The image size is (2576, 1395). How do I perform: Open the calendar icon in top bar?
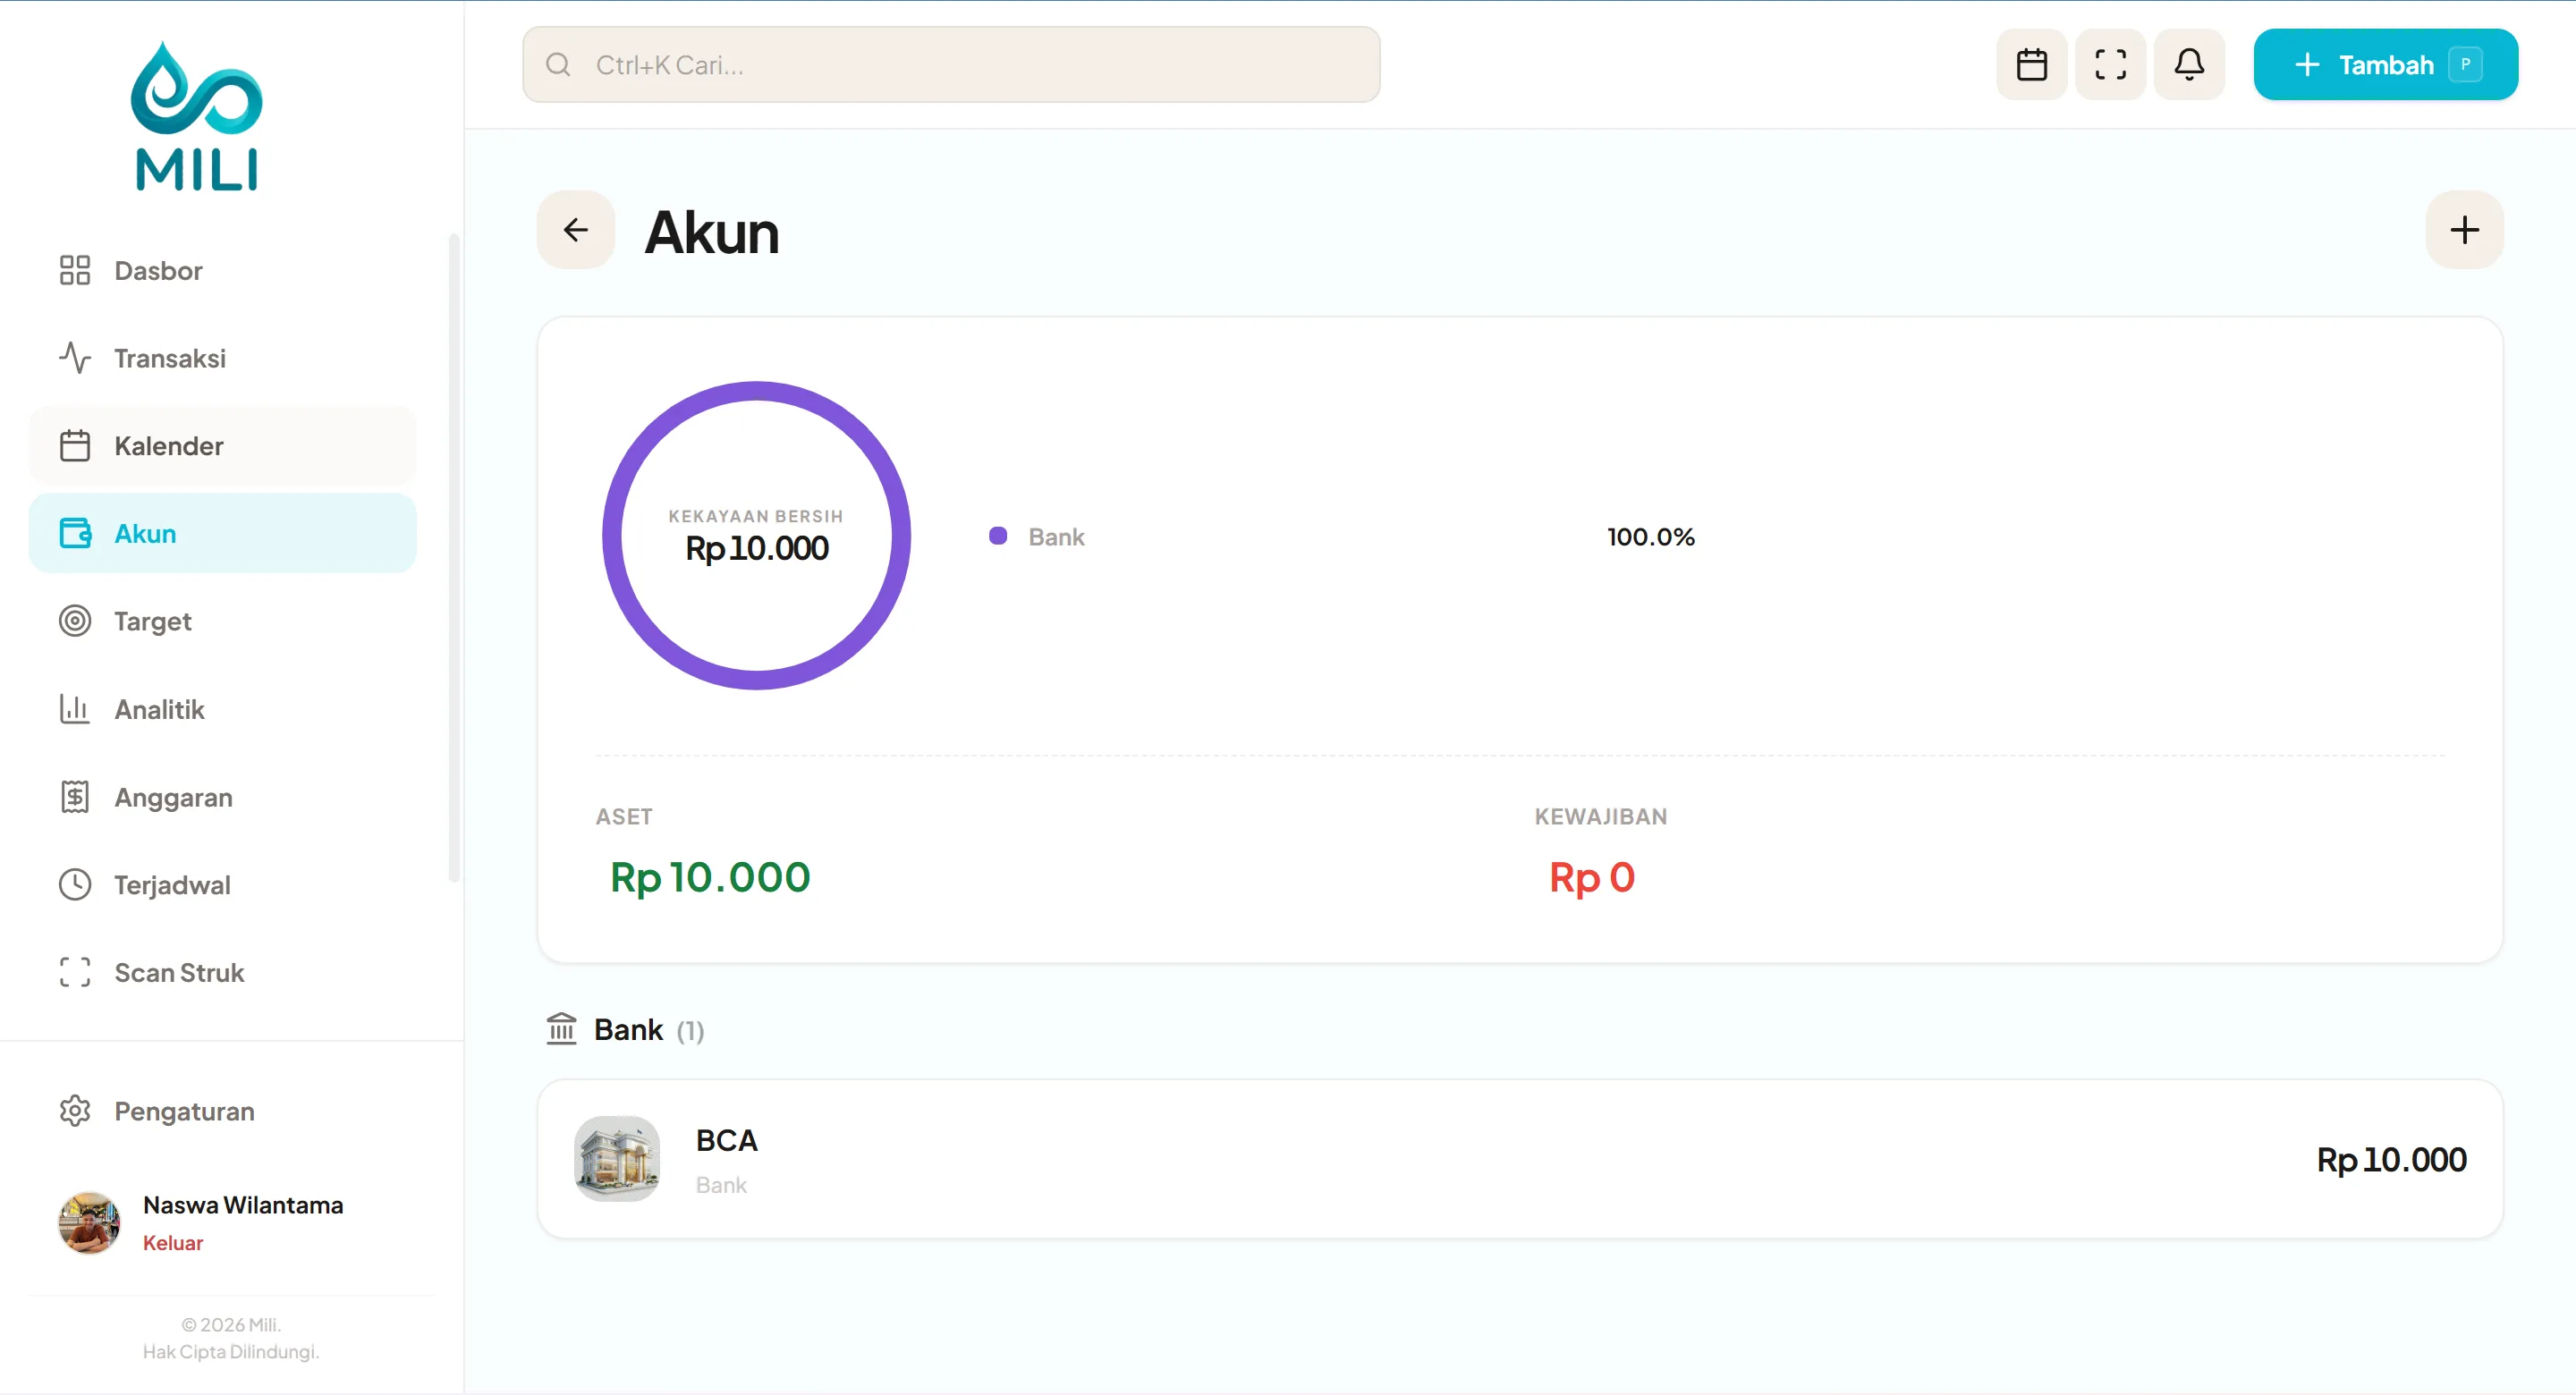point(2031,65)
